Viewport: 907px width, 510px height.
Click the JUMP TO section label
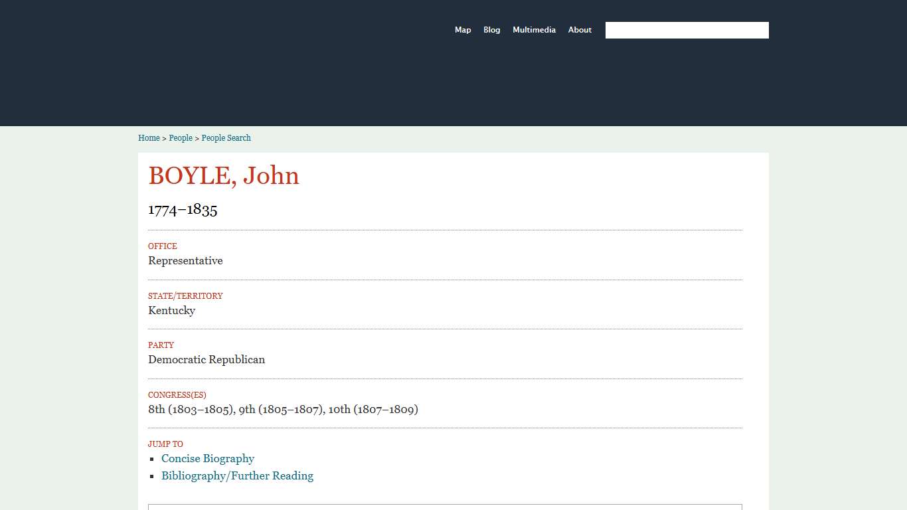pos(165,444)
